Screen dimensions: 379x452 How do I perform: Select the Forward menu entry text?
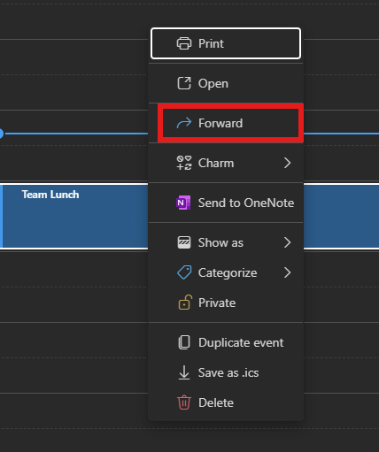pos(220,123)
